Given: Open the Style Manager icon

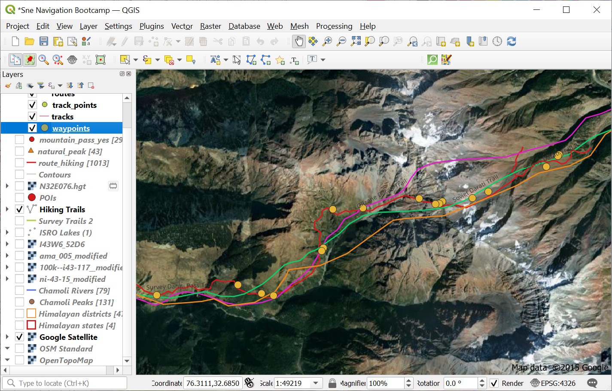Looking at the screenshot, I should pyautogui.click(x=86, y=41).
